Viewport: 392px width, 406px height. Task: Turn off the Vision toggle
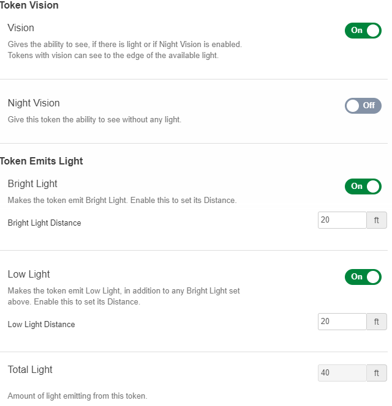363,31
